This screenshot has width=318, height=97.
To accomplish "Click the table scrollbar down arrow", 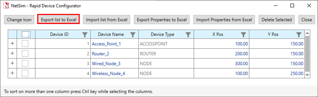I will pos(307,75).
